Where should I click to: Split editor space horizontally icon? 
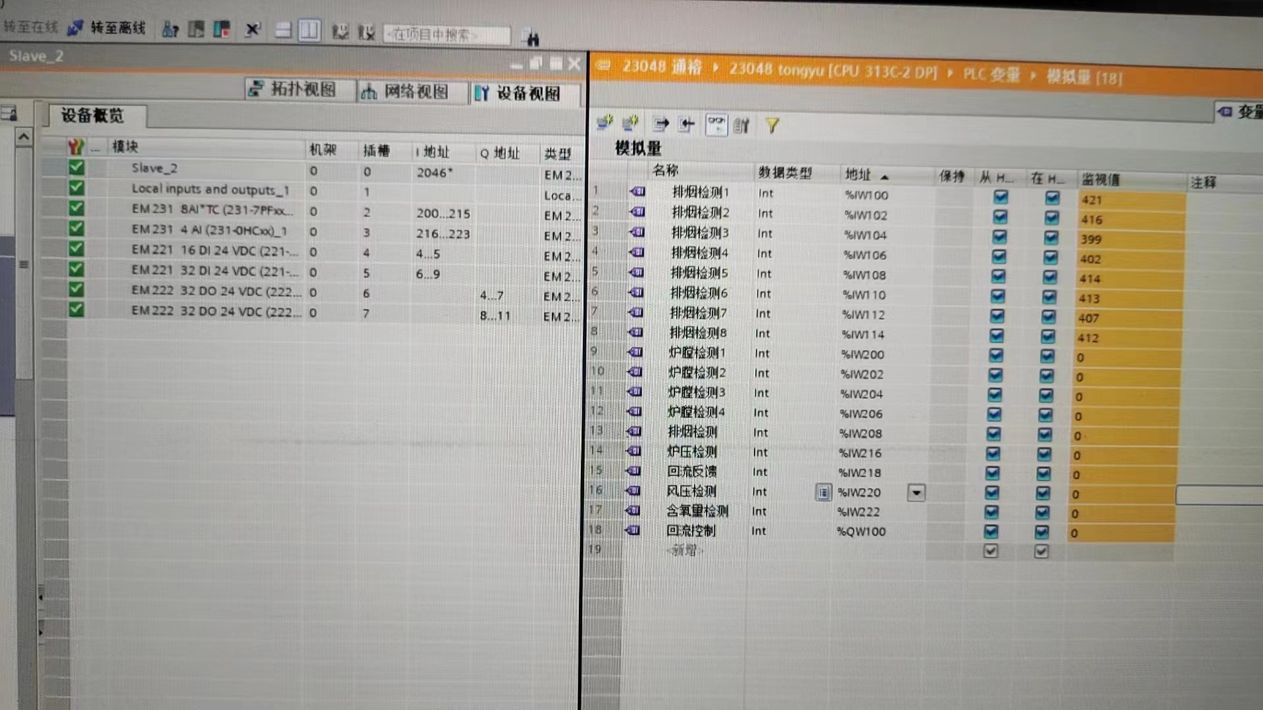click(284, 30)
